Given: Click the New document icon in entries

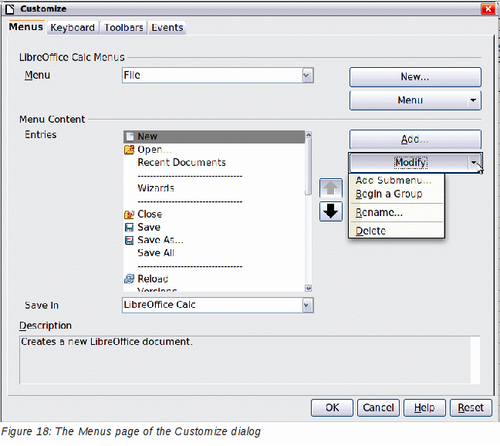Looking at the screenshot, I should click(130, 137).
